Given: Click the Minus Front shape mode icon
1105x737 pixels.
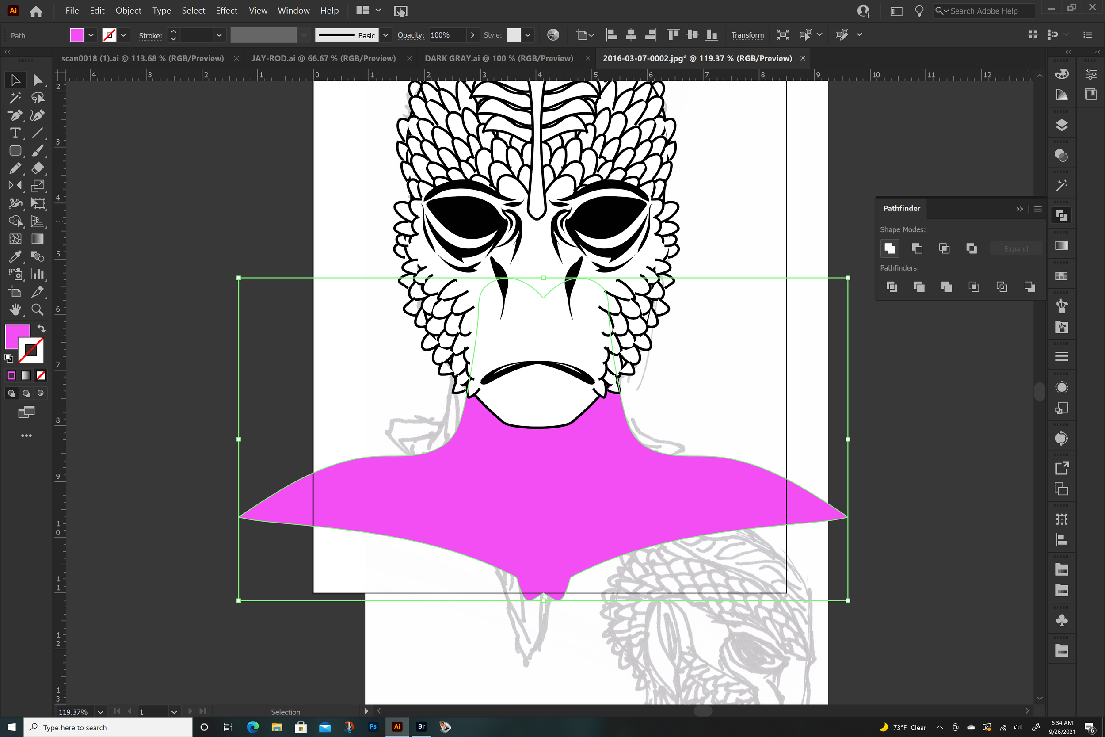Looking at the screenshot, I should (x=917, y=248).
